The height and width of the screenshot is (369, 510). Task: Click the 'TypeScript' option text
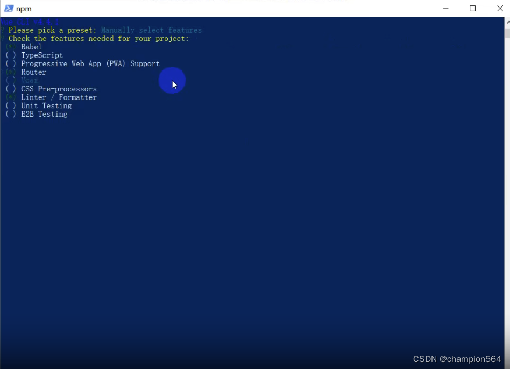point(42,55)
